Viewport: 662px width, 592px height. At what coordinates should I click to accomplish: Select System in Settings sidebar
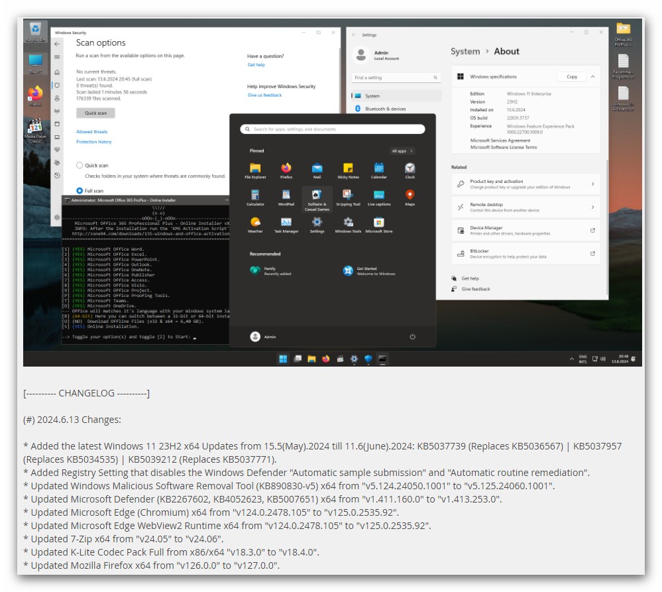tap(396, 96)
